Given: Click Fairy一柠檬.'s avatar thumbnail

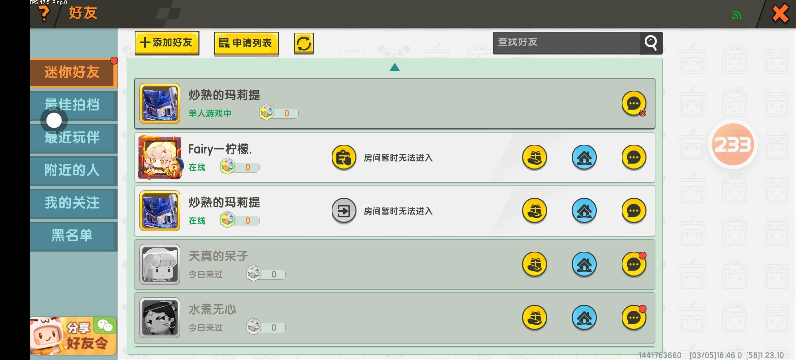Looking at the screenshot, I should (x=160, y=157).
